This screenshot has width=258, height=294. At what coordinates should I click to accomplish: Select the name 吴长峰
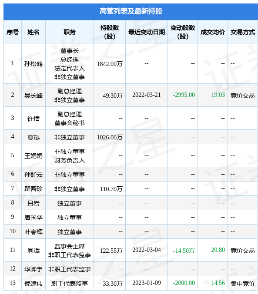point(34,96)
